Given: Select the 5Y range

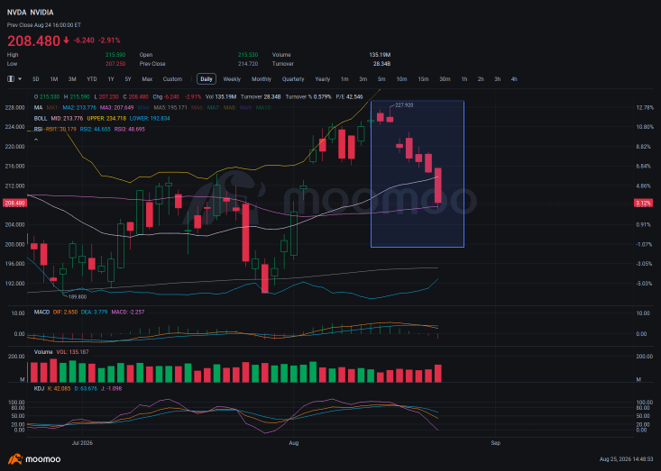Looking at the screenshot, I should click(128, 79).
